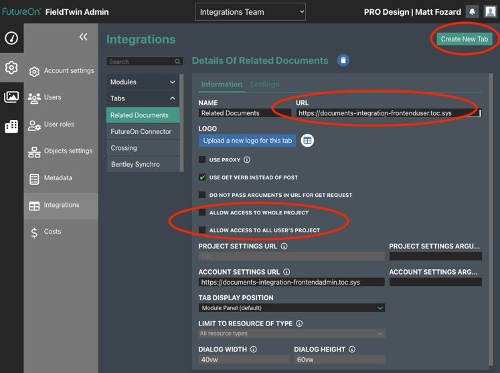Screen dimensions: 500x373
Task: Click the Search field in Integrations
Action: 145,62
